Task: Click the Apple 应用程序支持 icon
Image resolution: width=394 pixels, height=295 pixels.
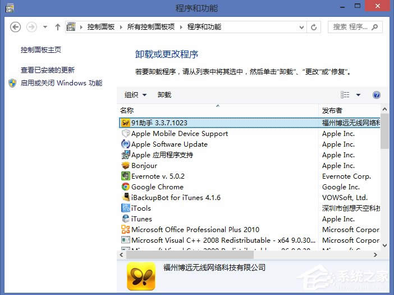Action: click(x=125, y=155)
